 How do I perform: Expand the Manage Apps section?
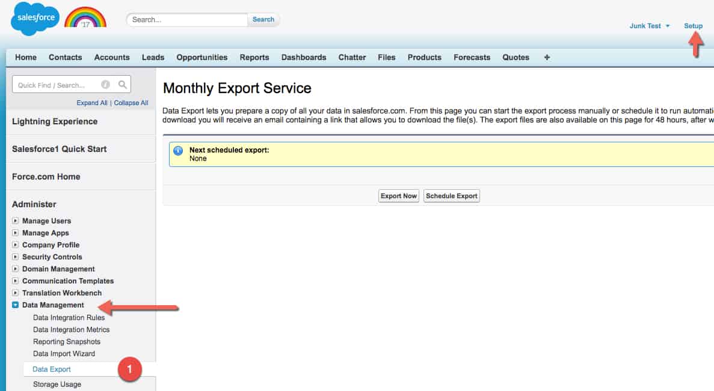coord(16,233)
